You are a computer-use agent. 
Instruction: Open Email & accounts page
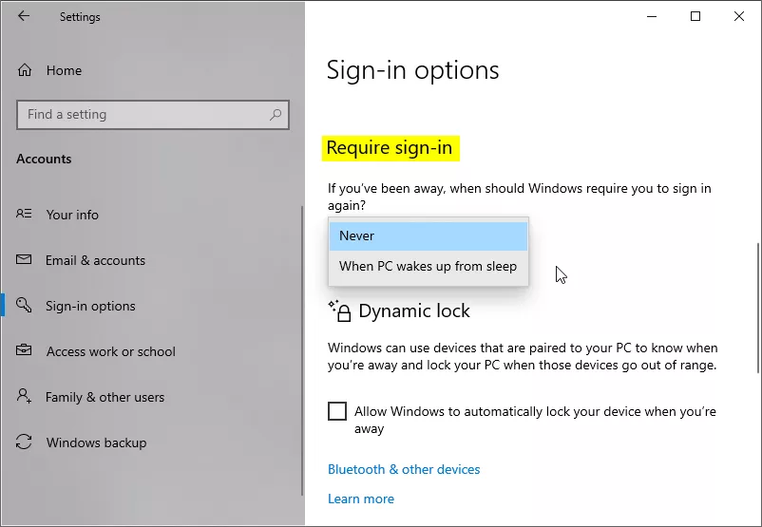[95, 261]
